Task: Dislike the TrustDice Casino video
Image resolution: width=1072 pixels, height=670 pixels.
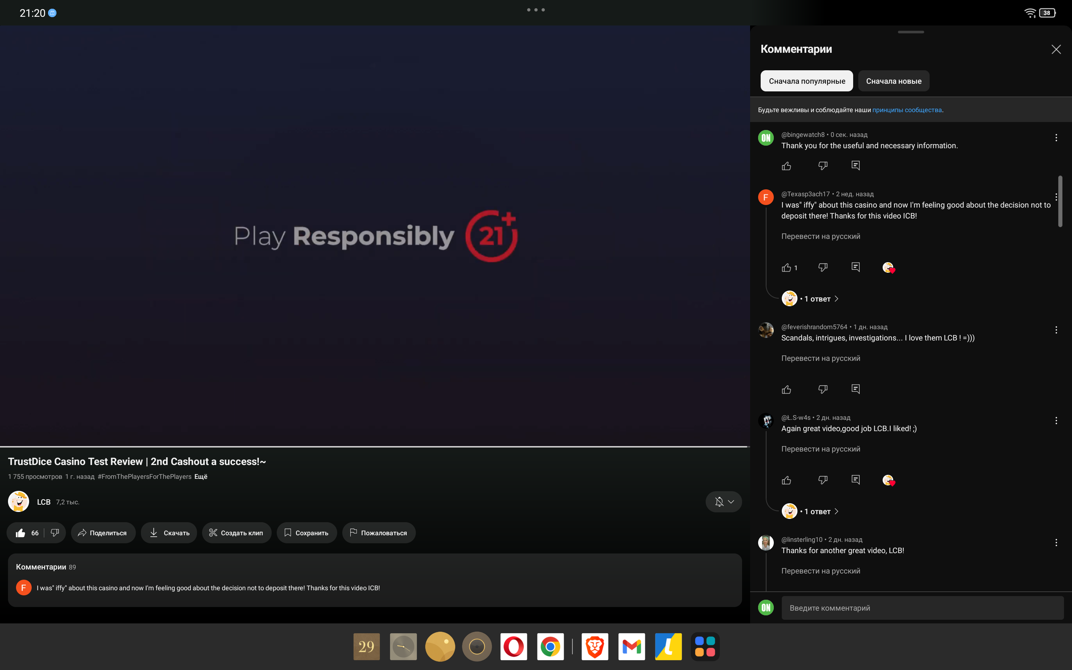Action: tap(55, 533)
